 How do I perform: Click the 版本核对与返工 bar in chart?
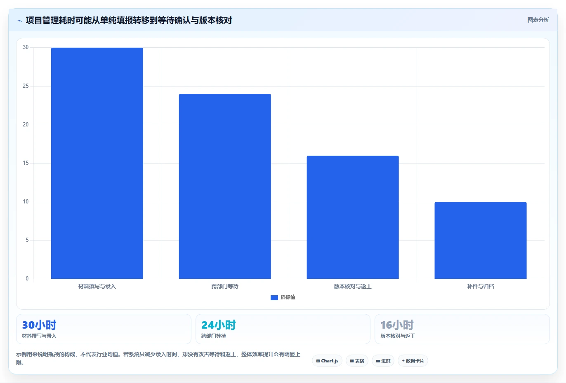click(353, 217)
